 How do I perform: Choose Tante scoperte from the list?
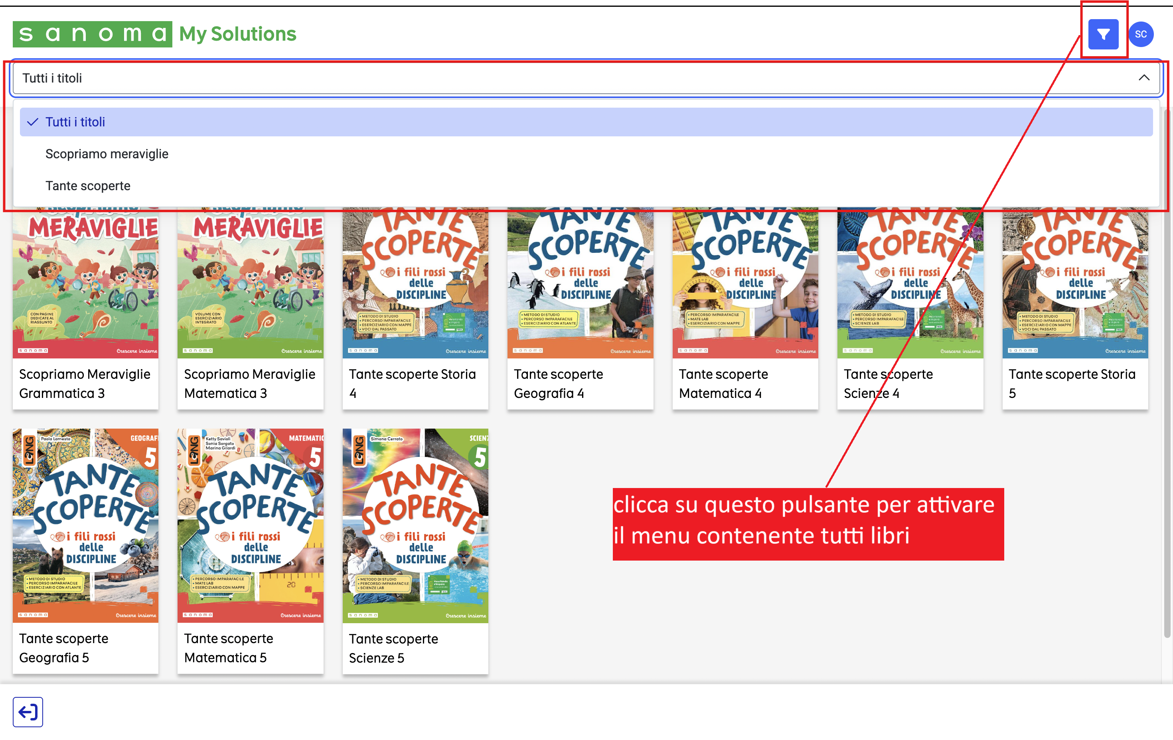tap(586, 185)
